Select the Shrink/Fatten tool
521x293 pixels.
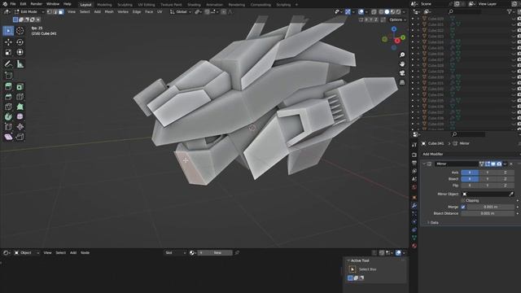pos(20,127)
